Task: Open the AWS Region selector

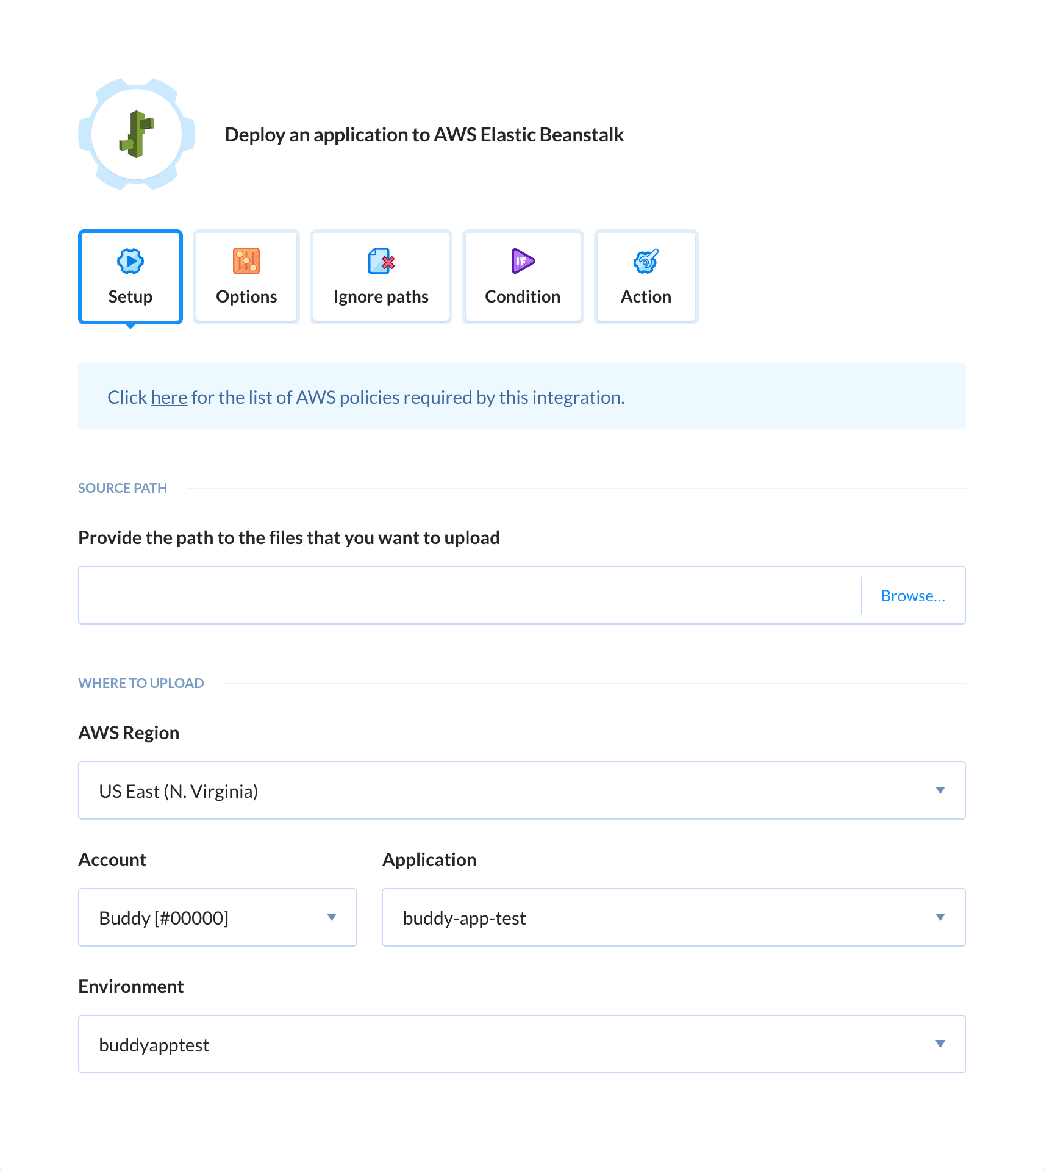Action: tap(521, 790)
